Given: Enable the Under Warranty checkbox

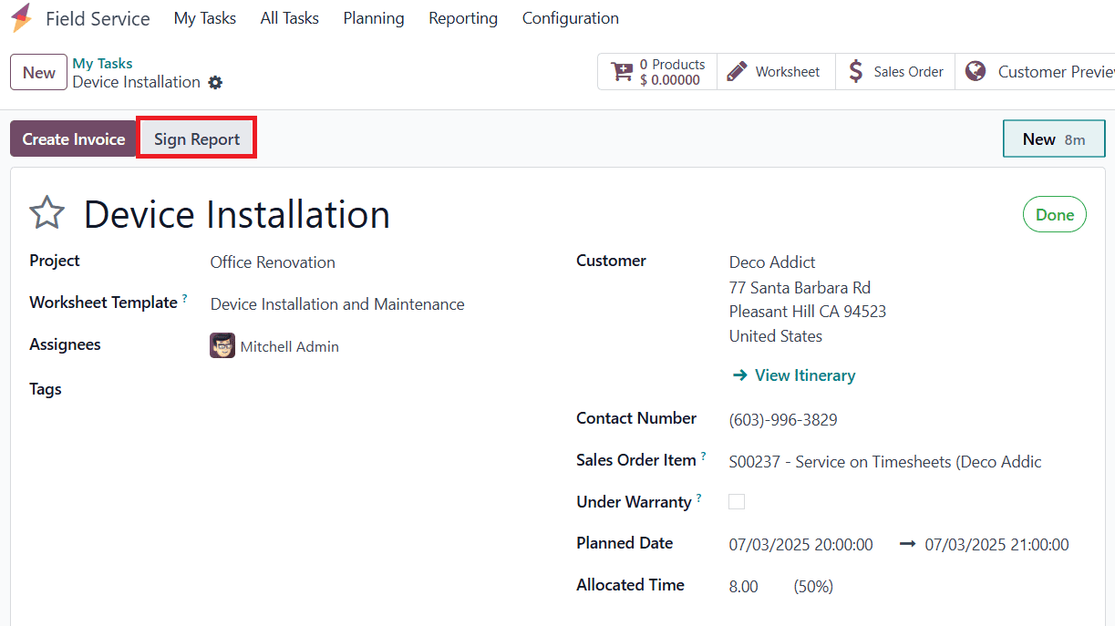Looking at the screenshot, I should 737,502.
